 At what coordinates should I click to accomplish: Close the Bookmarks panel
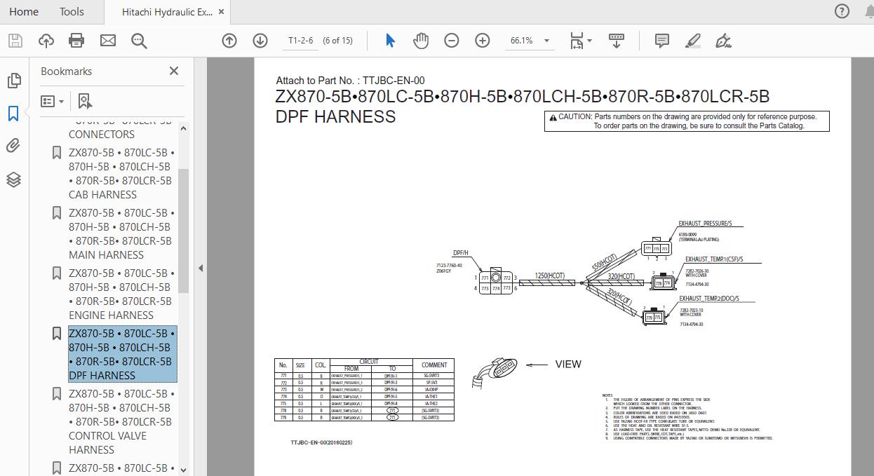tap(174, 71)
